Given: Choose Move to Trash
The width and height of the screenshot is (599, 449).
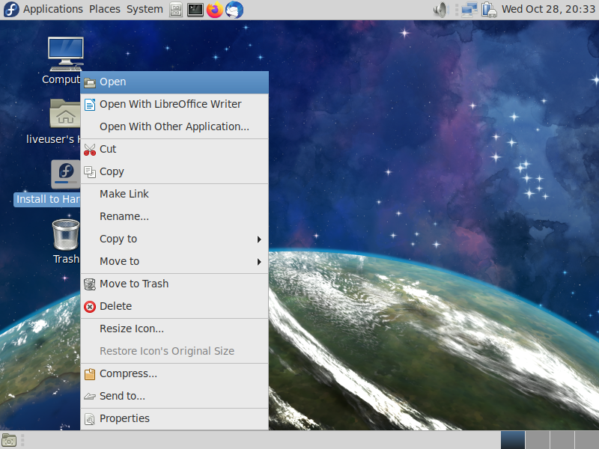Looking at the screenshot, I should (174, 284).
